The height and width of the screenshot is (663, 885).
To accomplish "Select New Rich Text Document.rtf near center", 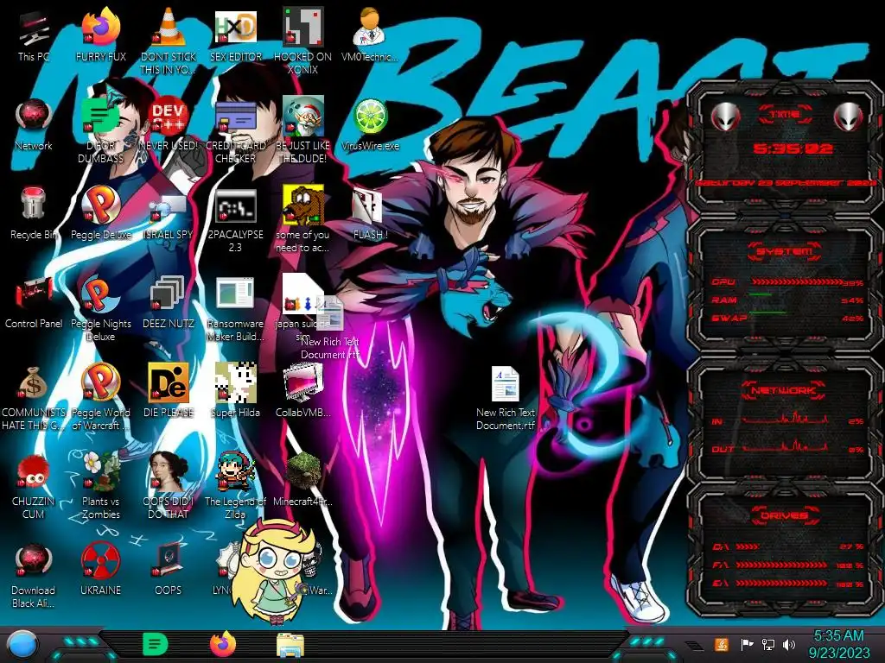I will point(505,397).
